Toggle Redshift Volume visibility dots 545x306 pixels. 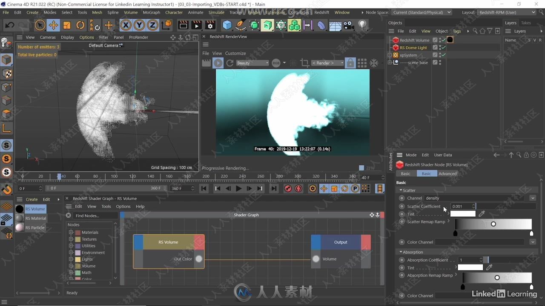(x=440, y=40)
